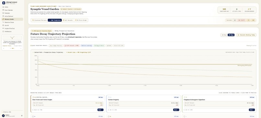
Task: Click the Mend button on Item Vector card
Action: point(100,110)
